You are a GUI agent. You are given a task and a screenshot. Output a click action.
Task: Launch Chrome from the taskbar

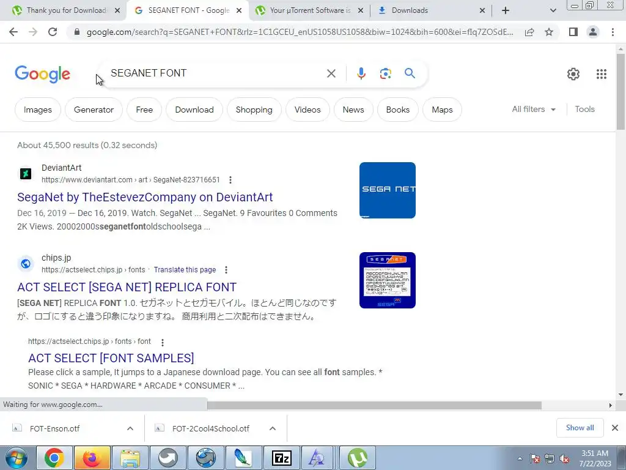[x=54, y=458]
